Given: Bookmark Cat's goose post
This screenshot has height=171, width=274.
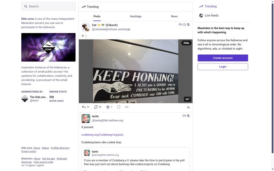Looking at the screenshot, I should [x=119, y=107].
